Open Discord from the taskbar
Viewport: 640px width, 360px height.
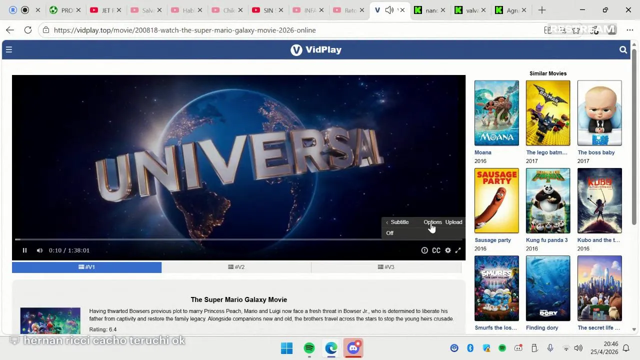click(353, 348)
